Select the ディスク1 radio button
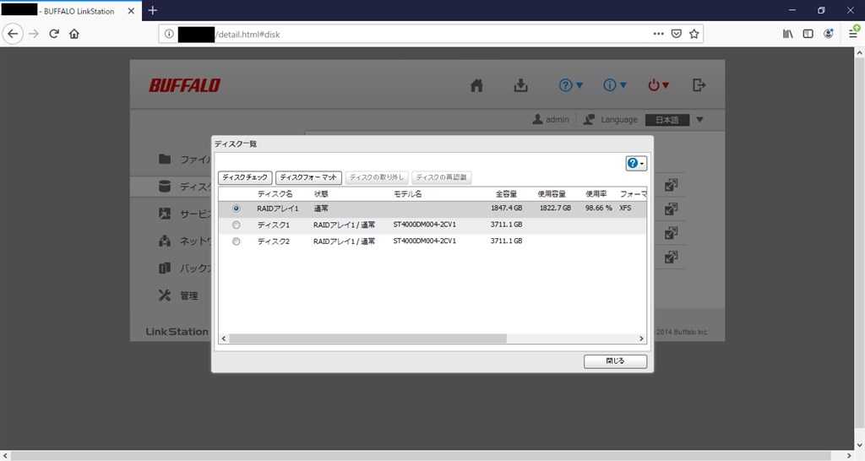 (237, 225)
